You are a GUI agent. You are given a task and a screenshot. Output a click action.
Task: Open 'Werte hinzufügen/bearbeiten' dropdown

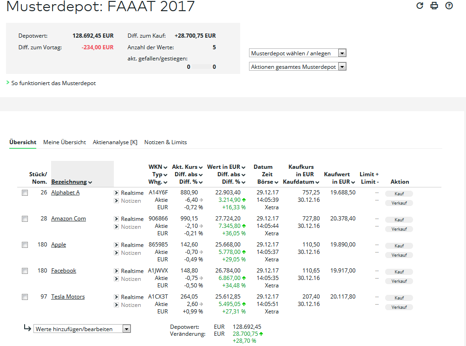point(82,329)
